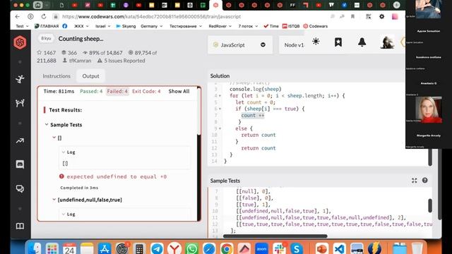This screenshot has width=452, height=254.
Task: Open Finder from the Dock
Action: (35, 248)
